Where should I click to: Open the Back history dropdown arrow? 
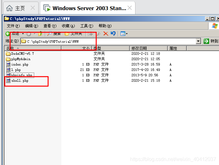point(23,34)
